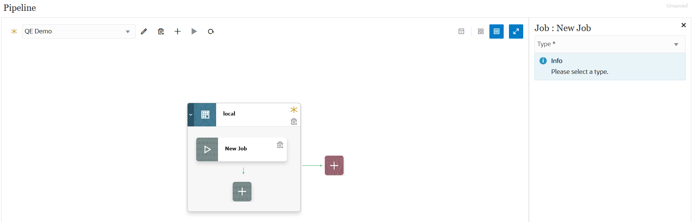This screenshot has width=695, height=222.
Task: Open the Type dropdown in the Job panel
Action: click(609, 44)
